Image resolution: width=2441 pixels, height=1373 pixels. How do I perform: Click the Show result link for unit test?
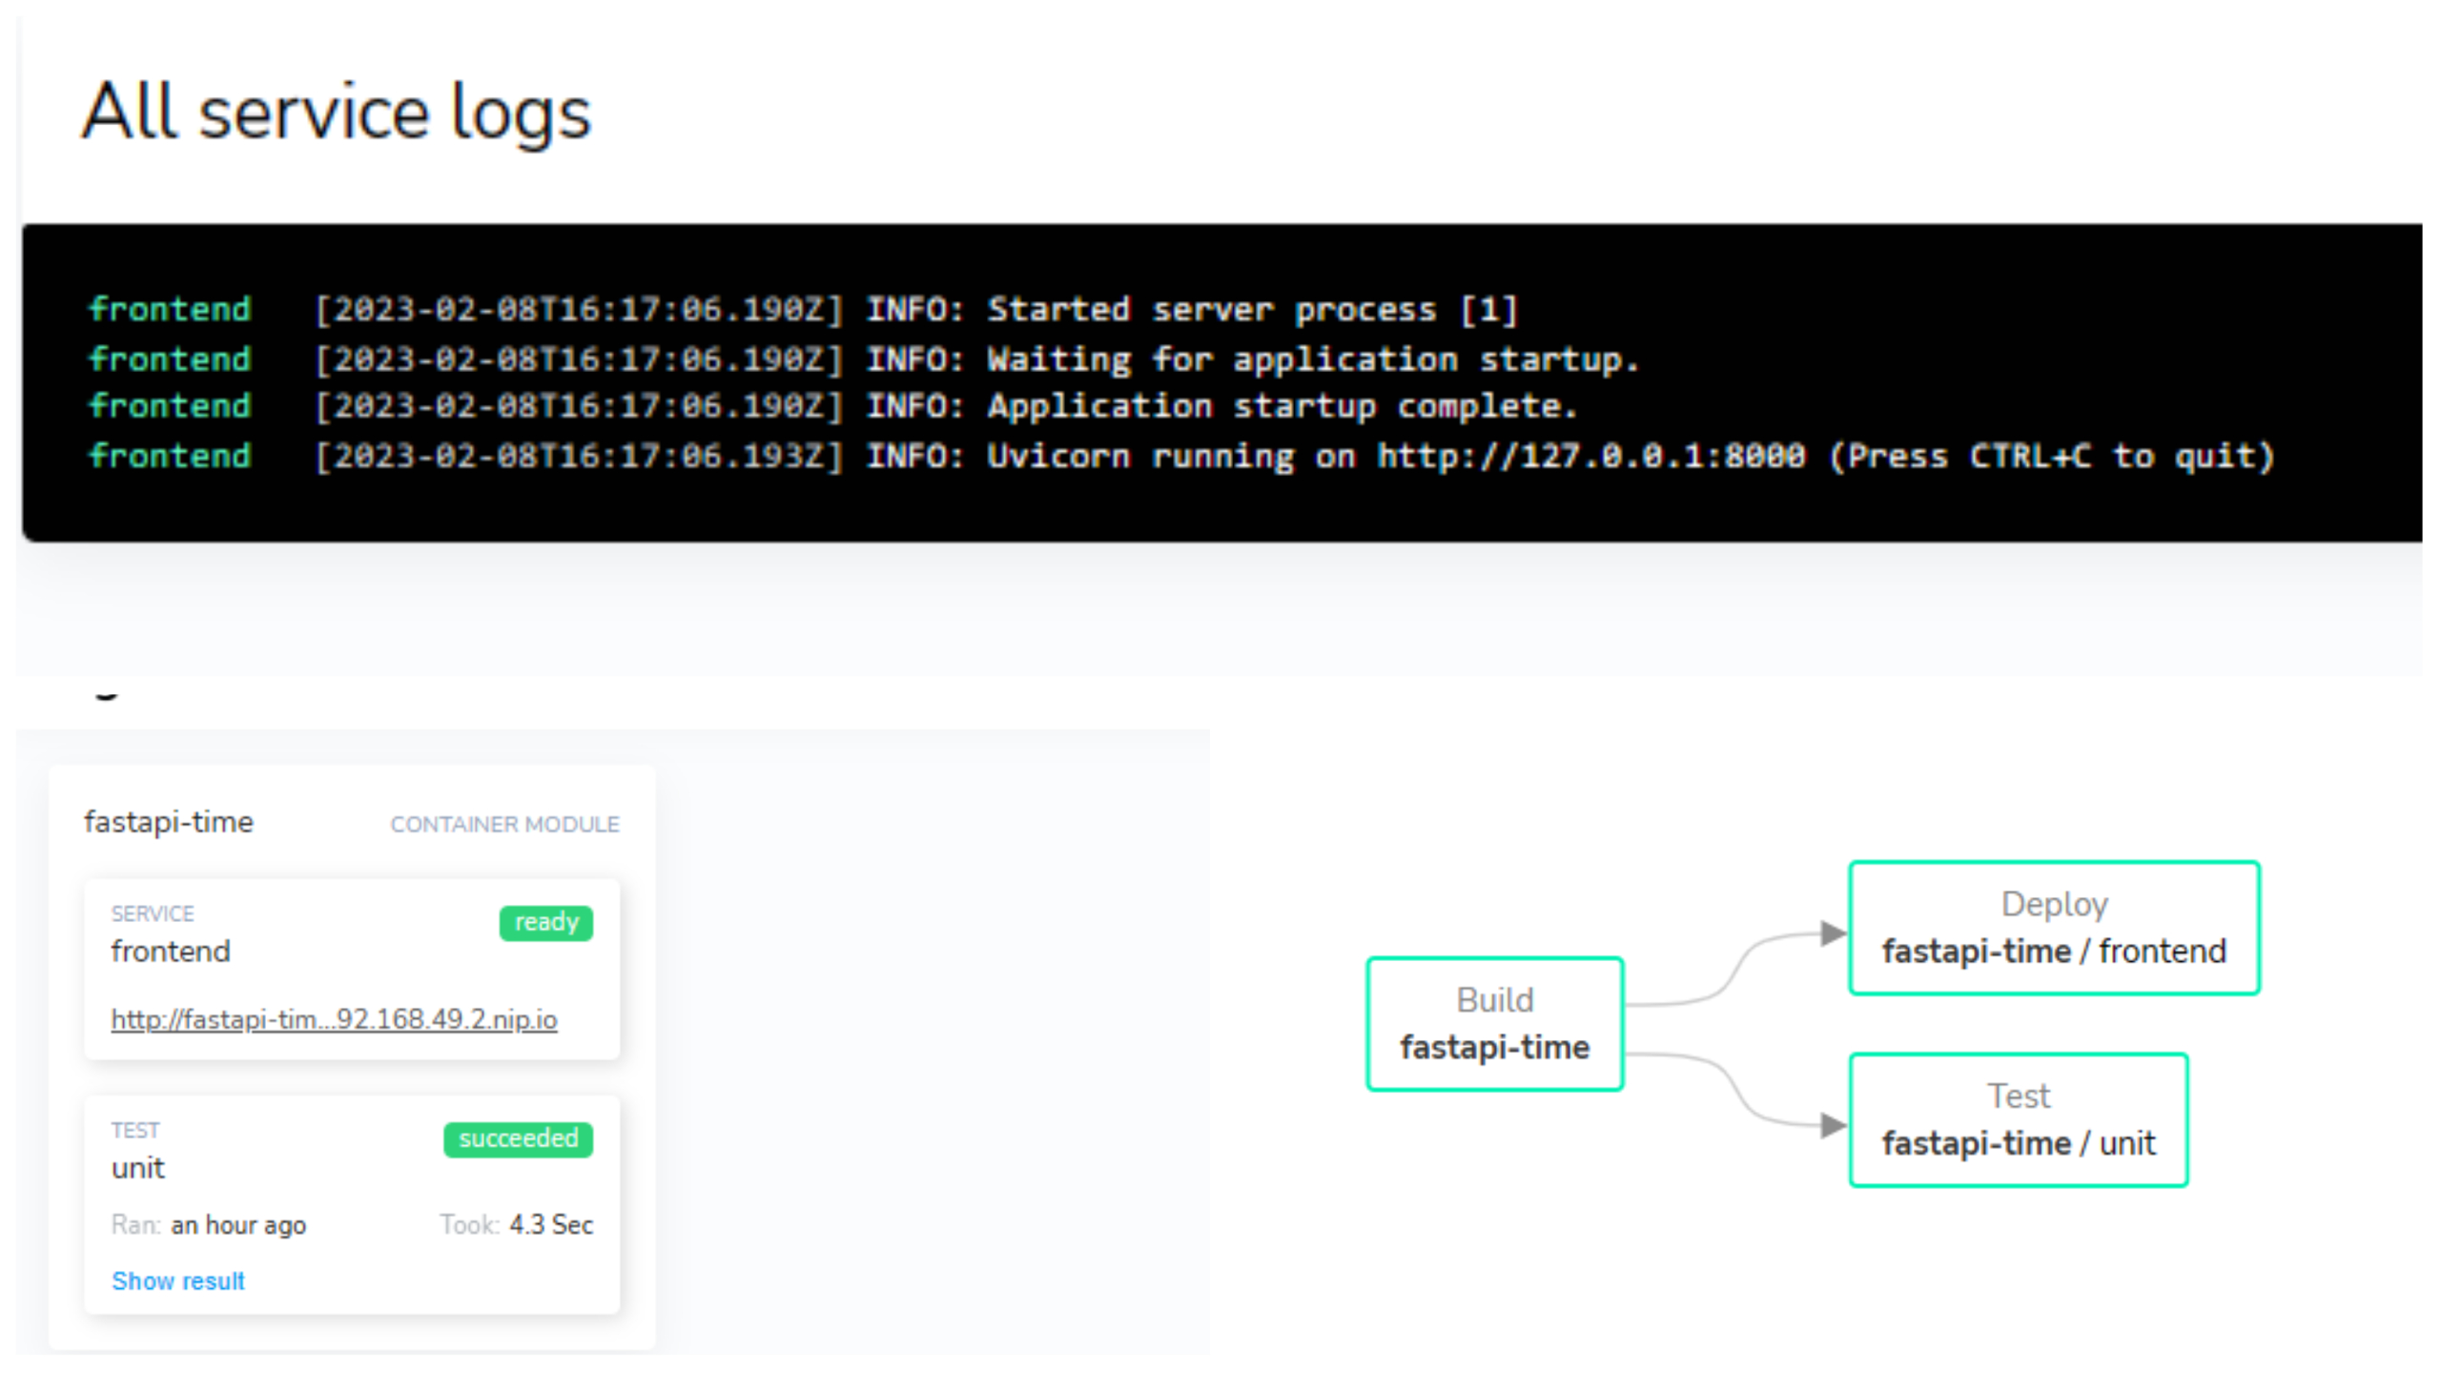pos(178,1281)
